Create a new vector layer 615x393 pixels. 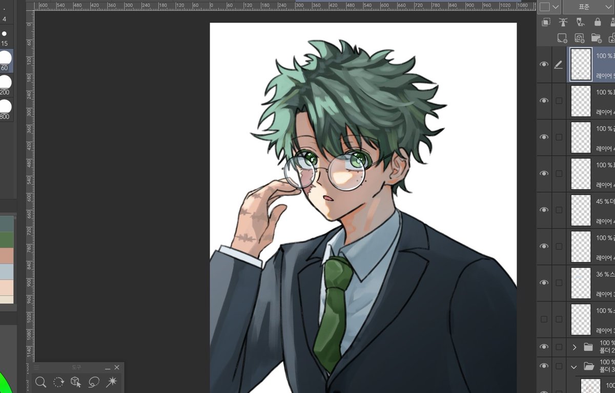tap(579, 38)
